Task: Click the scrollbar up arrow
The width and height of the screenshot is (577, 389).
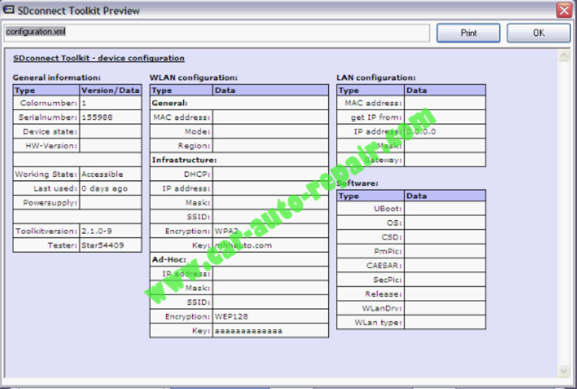Action: pyautogui.click(x=563, y=56)
